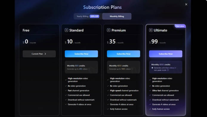Screen dimensions: 207x117
Task: Click the info icon next to non-peak mode
Action: pos(168,70)
